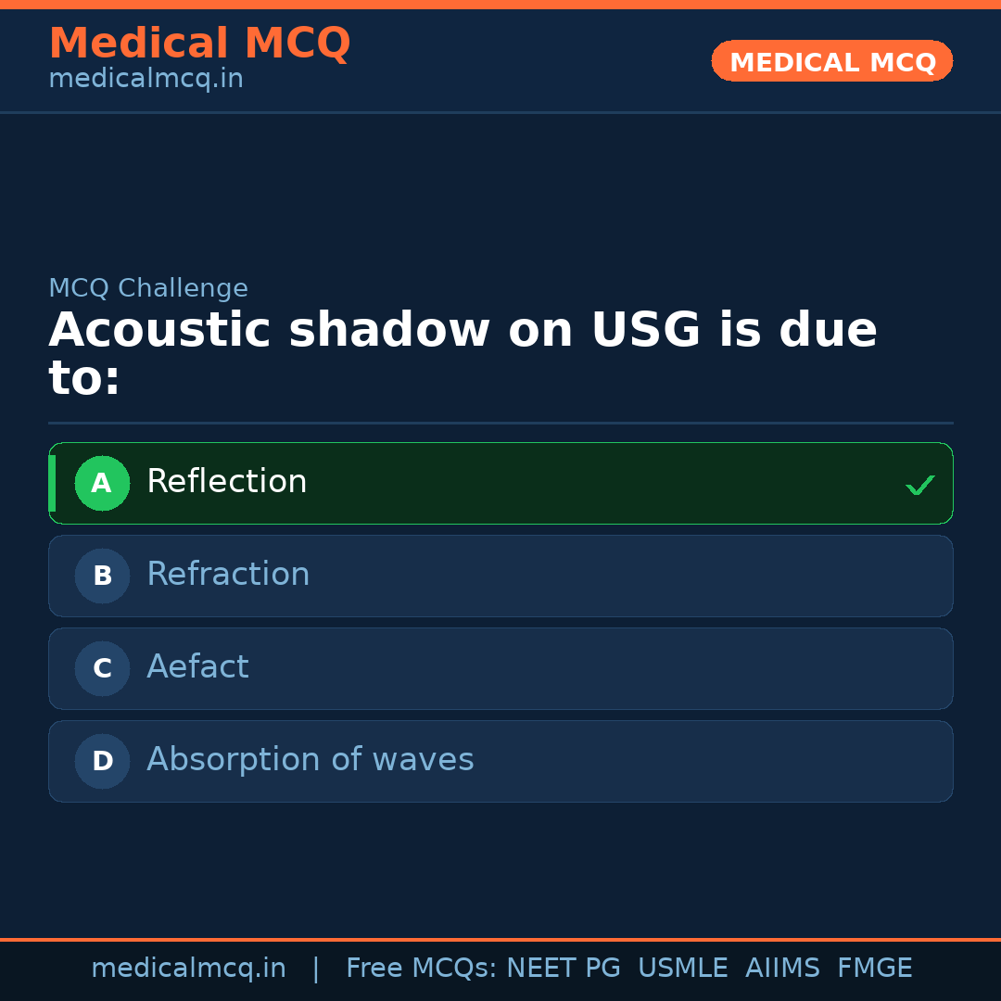Expand the Aefact answer option
Screen dimensions: 1001x1001
click(500, 668)
